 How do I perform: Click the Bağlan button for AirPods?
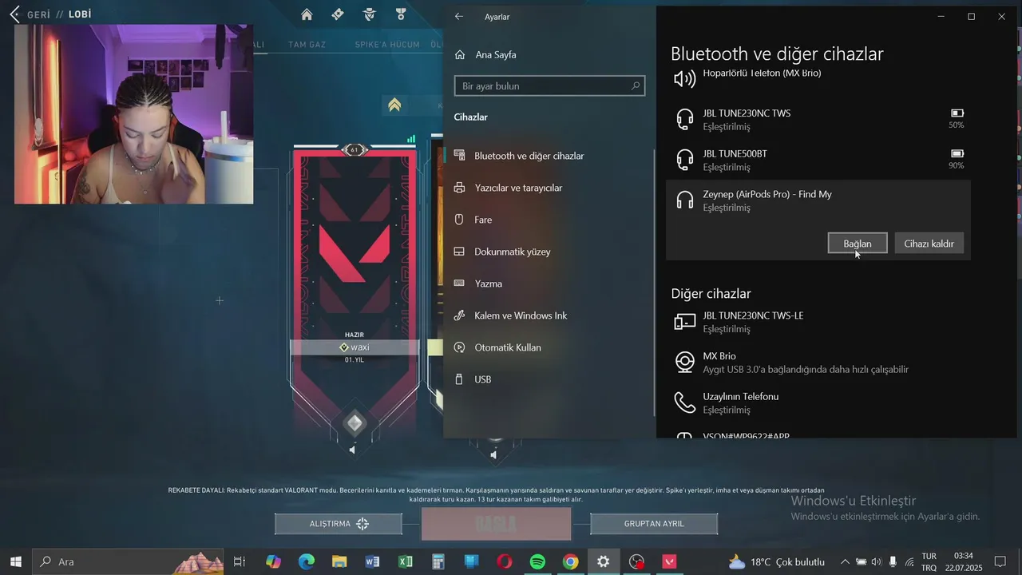[x=858, y=244]
